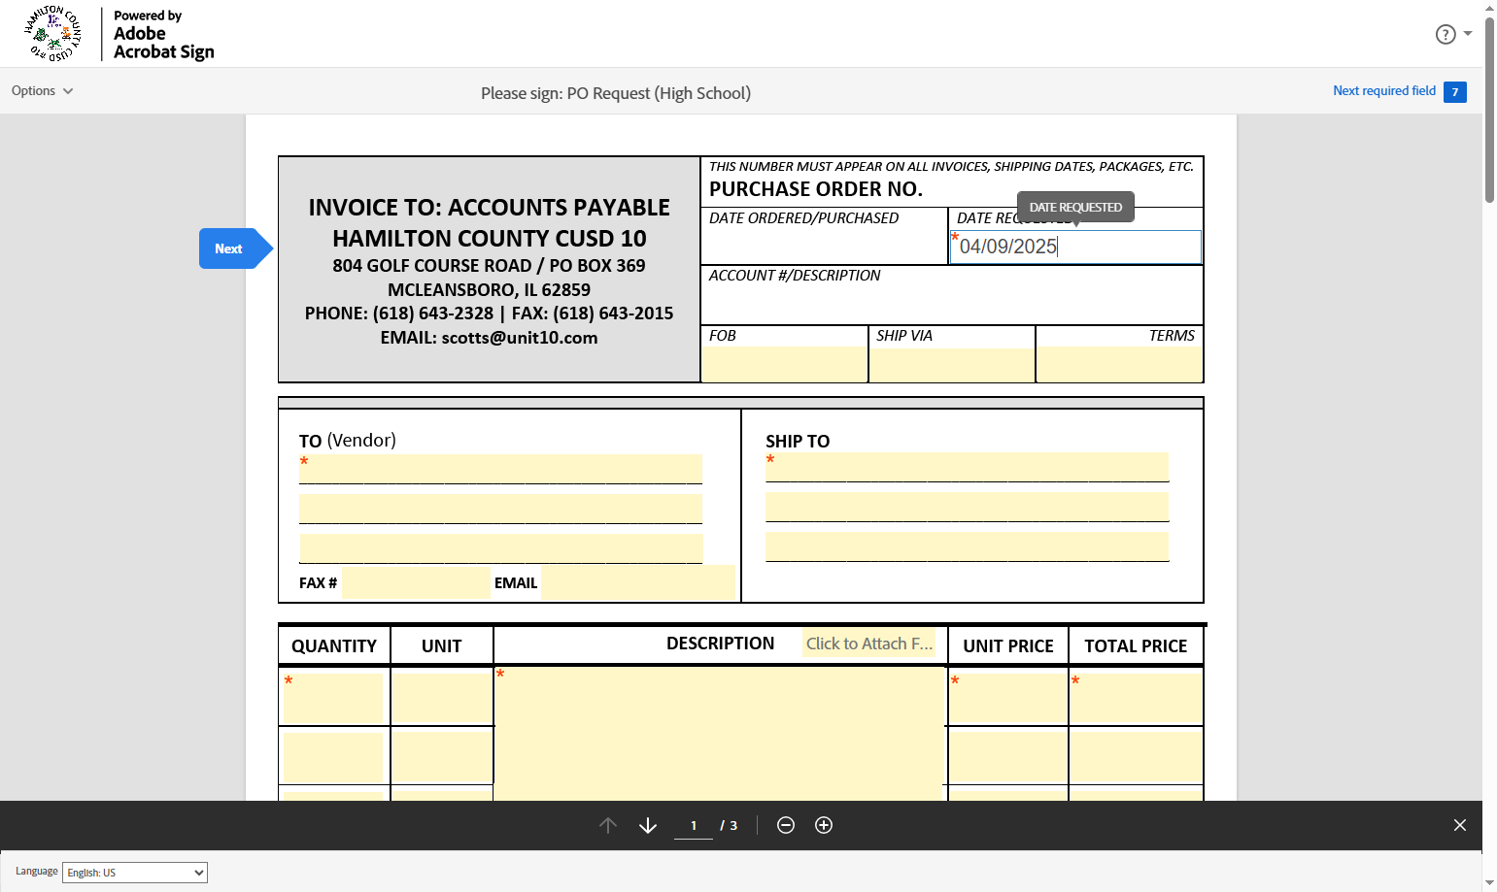Click the 'DATE ORDERED/PURCHASED' label
The image size is (1497, 892).
803,218
